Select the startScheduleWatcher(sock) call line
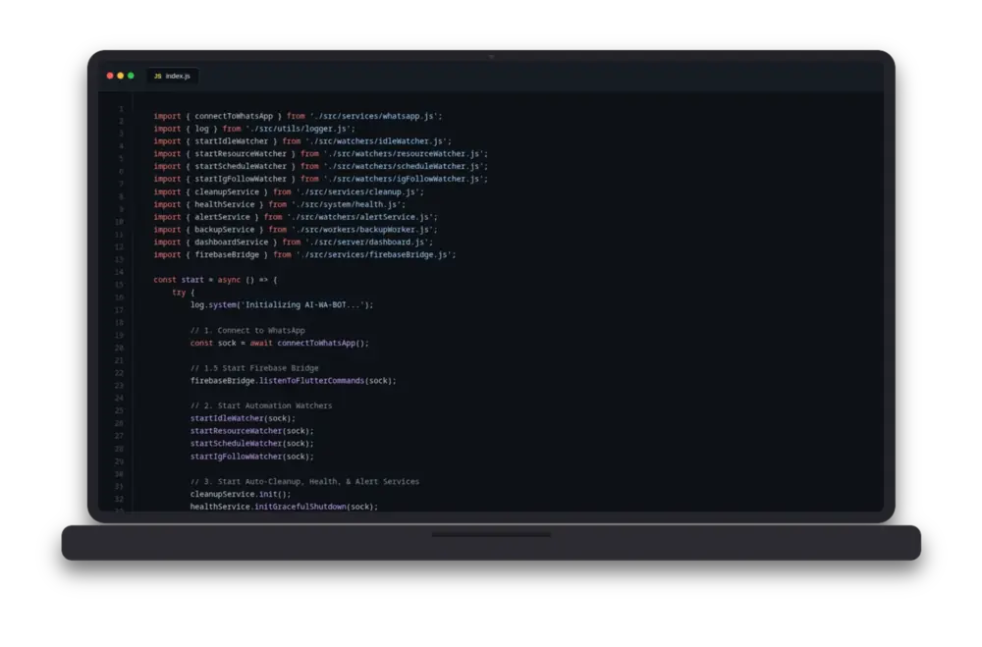The width and height of the screenshot is (982, 647). pyautogui.click(x=252, y=443)
